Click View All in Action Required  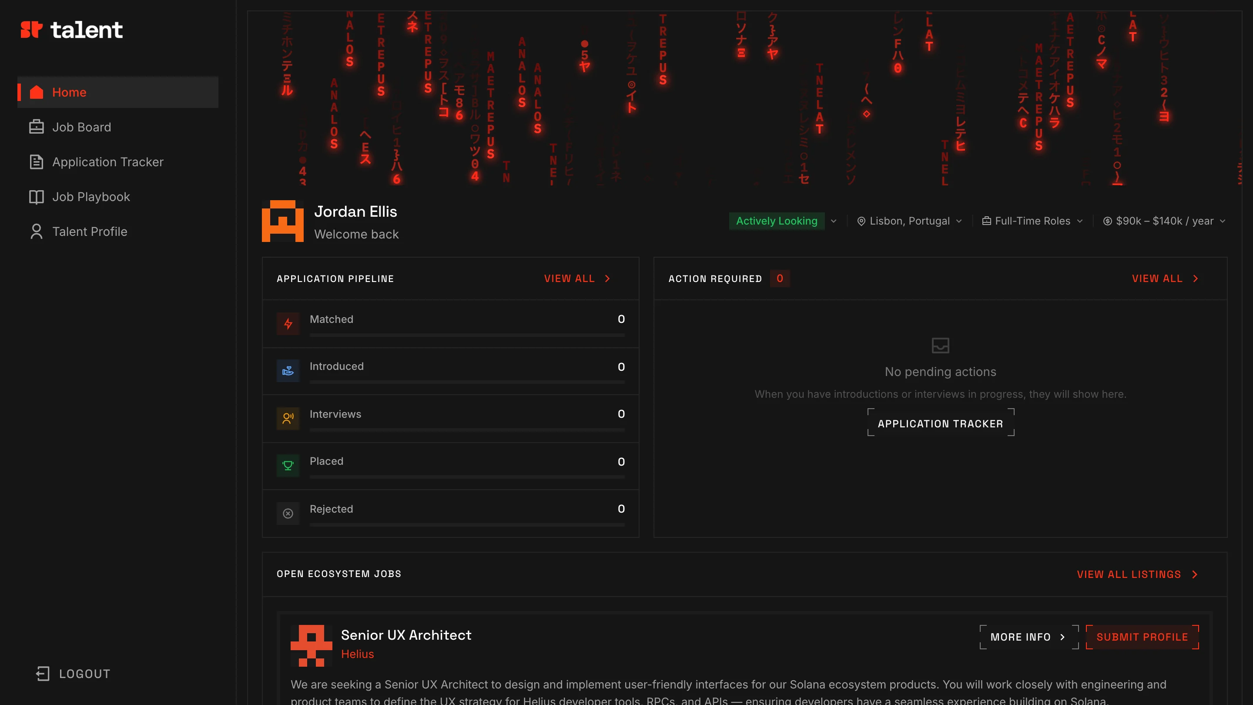pyautogui.click(x=1165, y=279)
